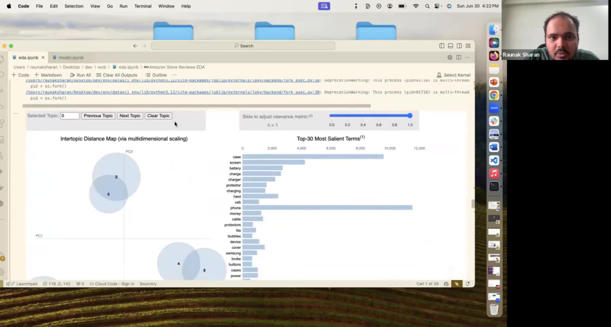Open the Select Kernel picker
The height and width of the screenshot is (327, 611).
point(453,75)
